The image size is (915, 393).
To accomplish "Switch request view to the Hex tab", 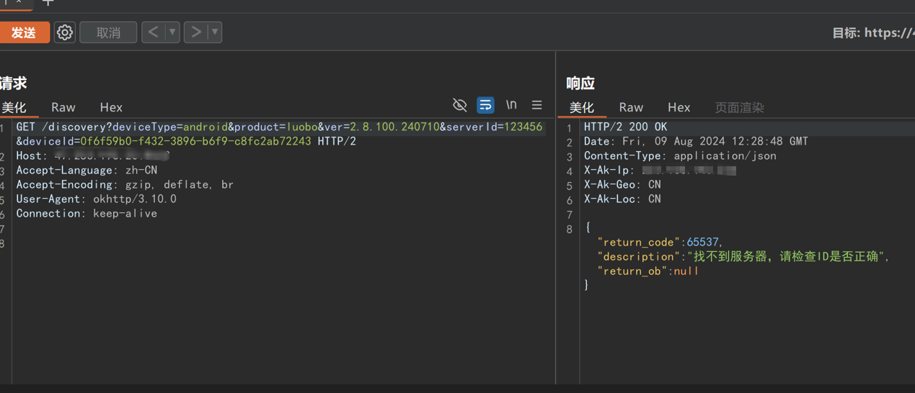I will (x=111, y=107).
